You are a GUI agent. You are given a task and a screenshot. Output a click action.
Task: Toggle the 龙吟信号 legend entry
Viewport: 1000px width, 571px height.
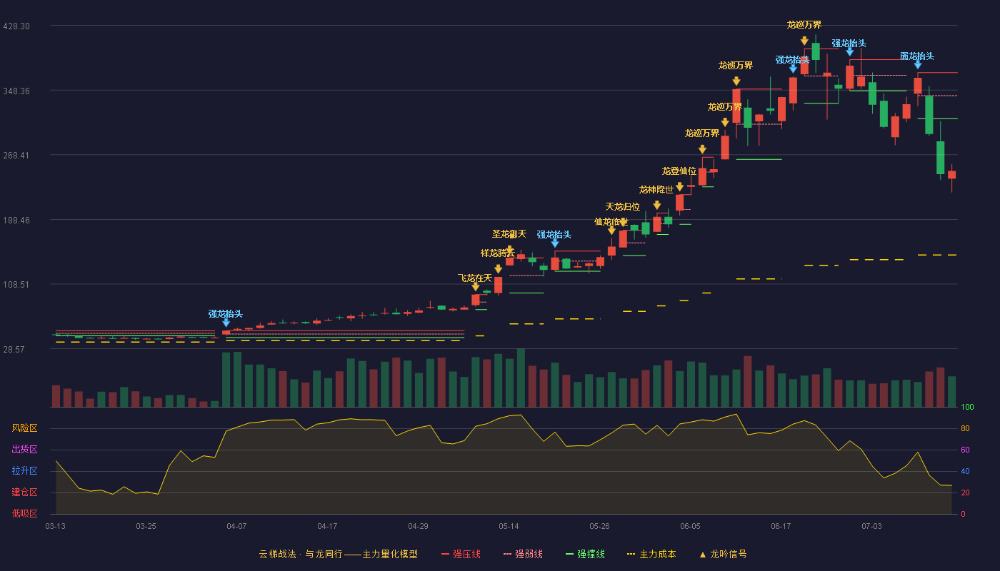click(x=723, y=554)
